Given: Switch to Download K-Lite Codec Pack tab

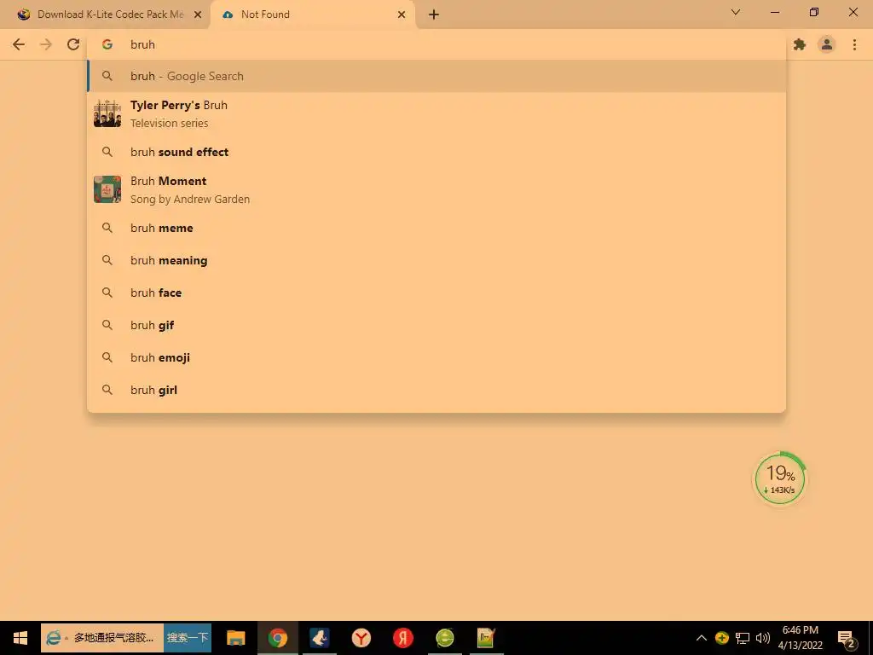Looking at the screenshot, I should point(106,14).
